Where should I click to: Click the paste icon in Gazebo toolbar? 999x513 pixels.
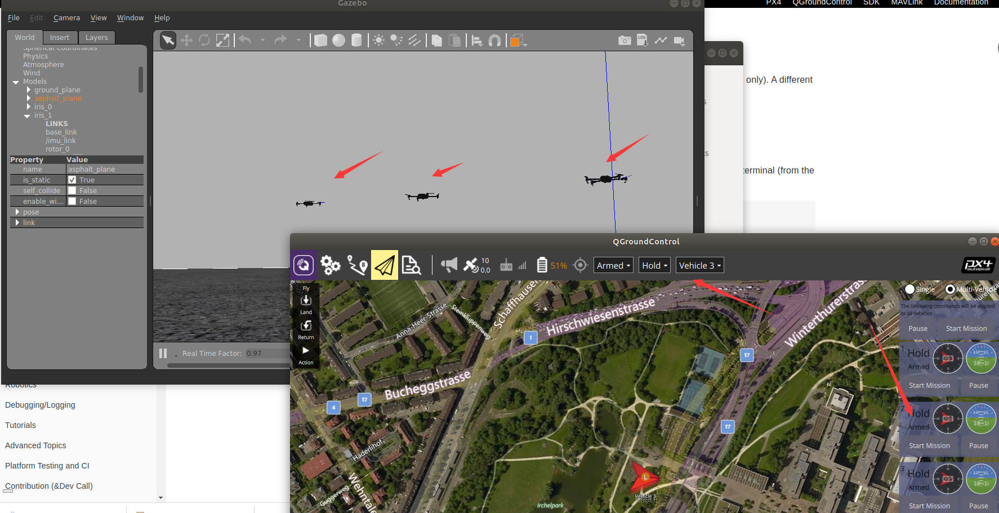pyautogui.click(x=454, y=41)
